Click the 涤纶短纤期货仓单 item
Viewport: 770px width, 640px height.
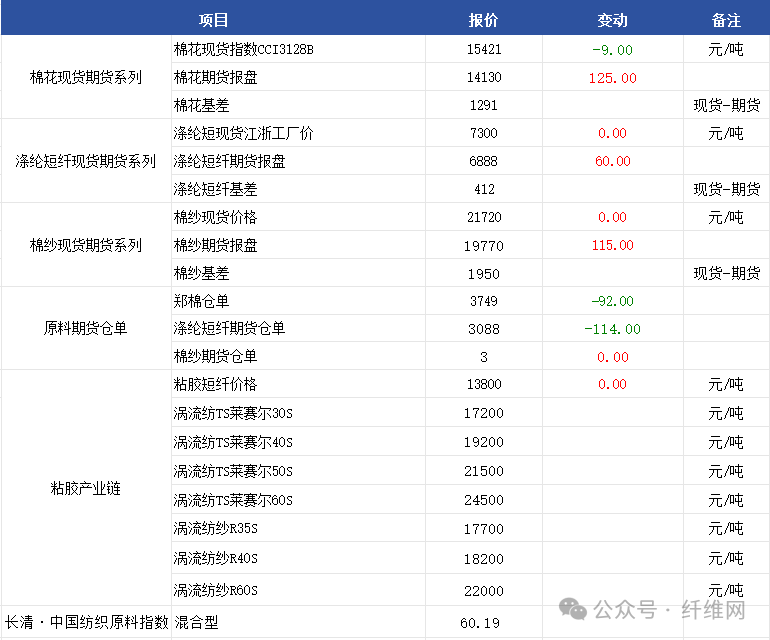(x=230, y=328)
